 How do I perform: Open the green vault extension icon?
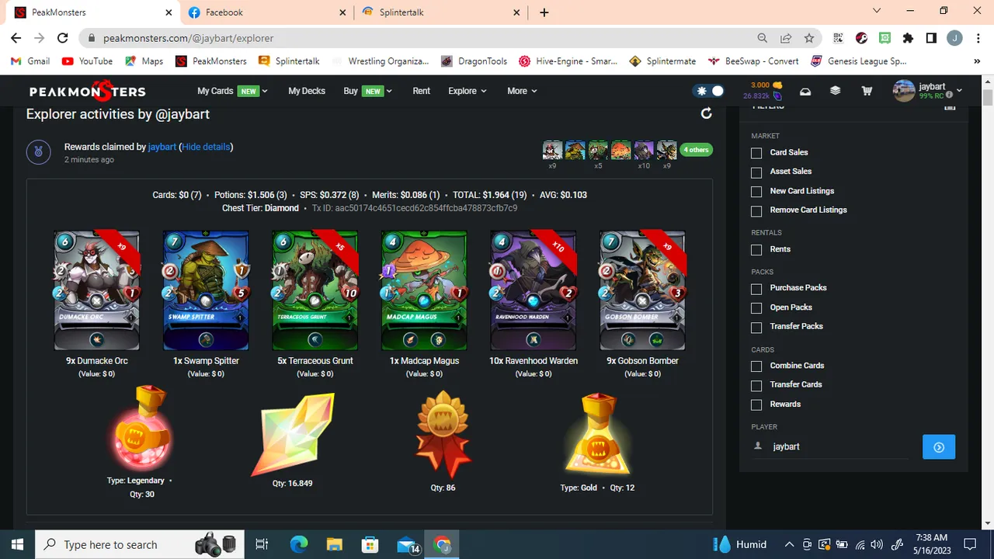click(x=885, y=38)
